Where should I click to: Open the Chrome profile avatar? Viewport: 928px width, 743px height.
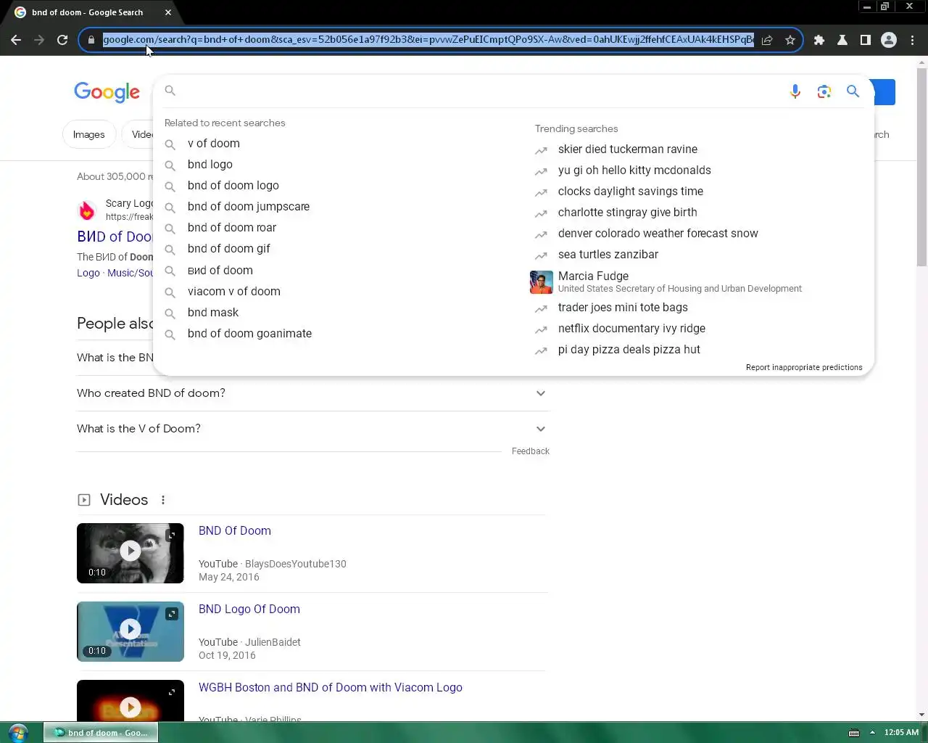coord(889,40)
